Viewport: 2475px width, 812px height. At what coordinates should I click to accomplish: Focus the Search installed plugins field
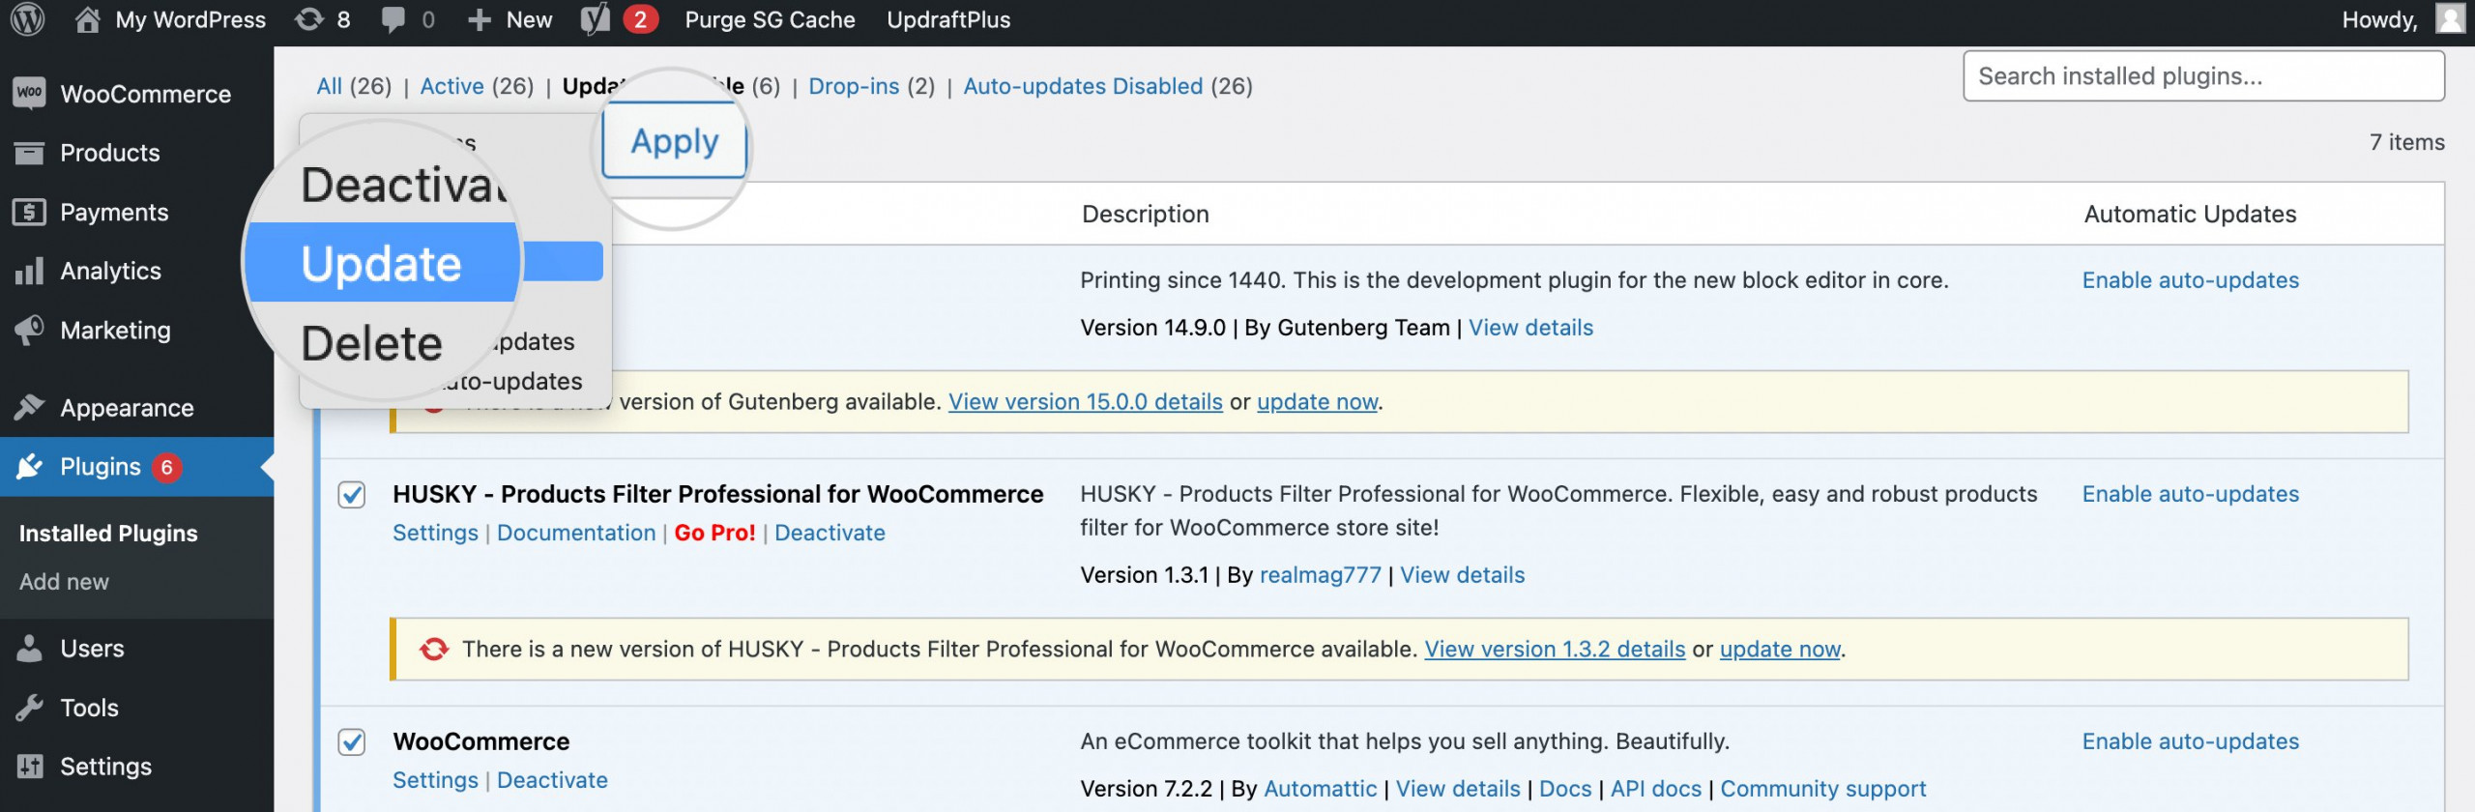point(2203,76)
